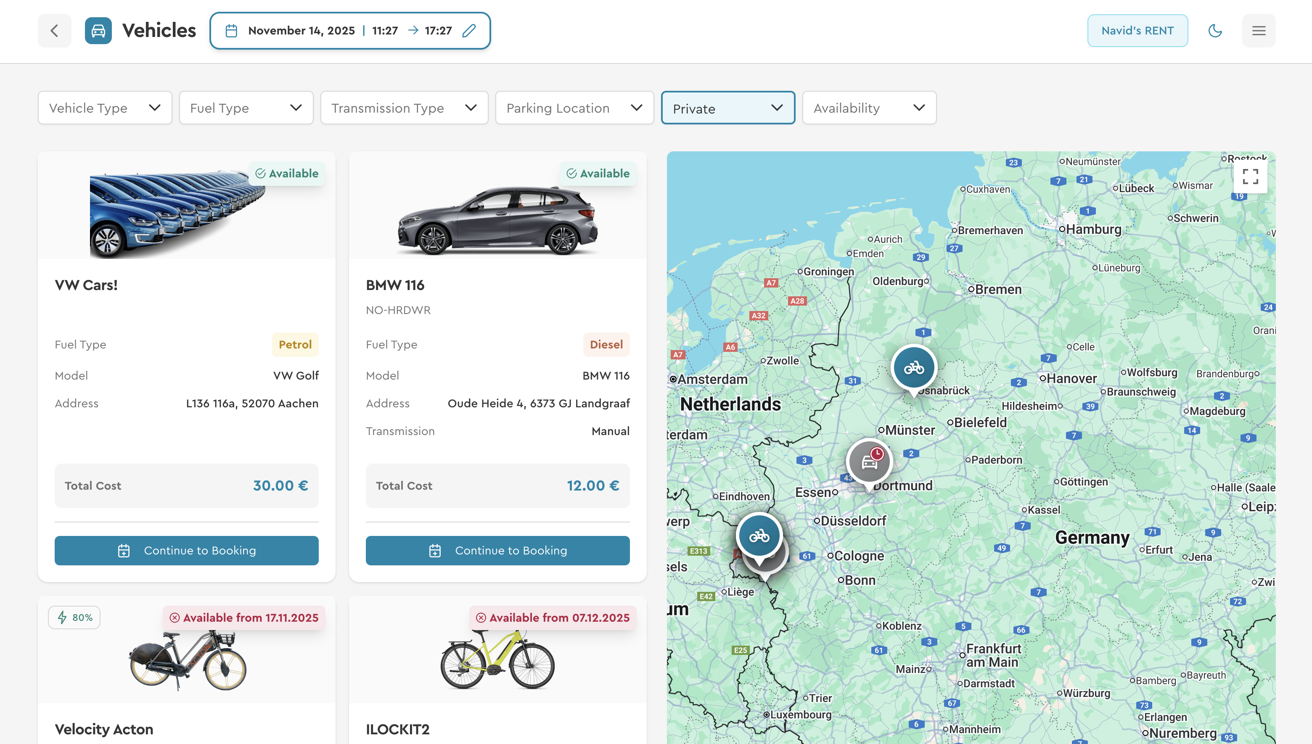Toggle dark mode with moon icon
The image size is (1312, 744).
pyautogui.click(x=1214, y=31)
